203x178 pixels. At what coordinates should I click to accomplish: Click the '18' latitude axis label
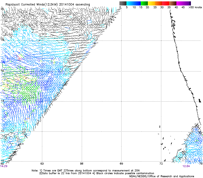[2, 40]
